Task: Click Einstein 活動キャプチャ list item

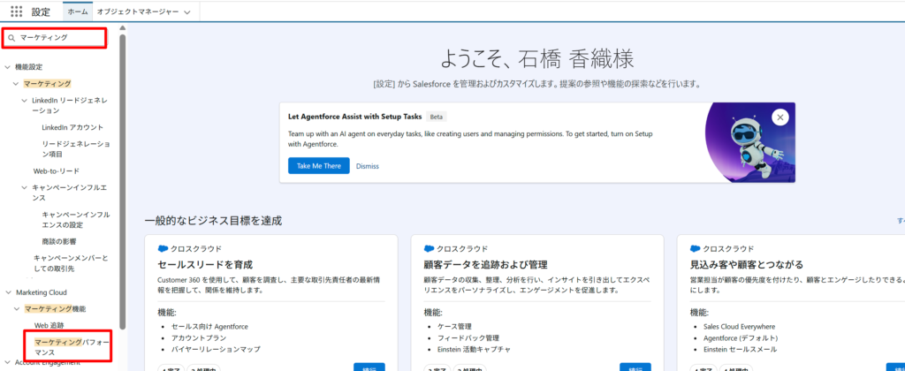Action: pyautogui.click(x=474, y=349)
